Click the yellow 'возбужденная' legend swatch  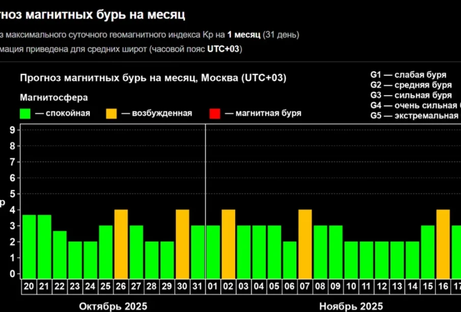click(112, 113)
